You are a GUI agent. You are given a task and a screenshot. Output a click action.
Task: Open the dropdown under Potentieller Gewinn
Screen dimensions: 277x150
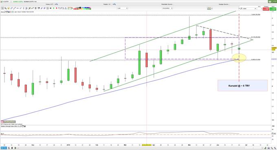click(x=167, y=8)
